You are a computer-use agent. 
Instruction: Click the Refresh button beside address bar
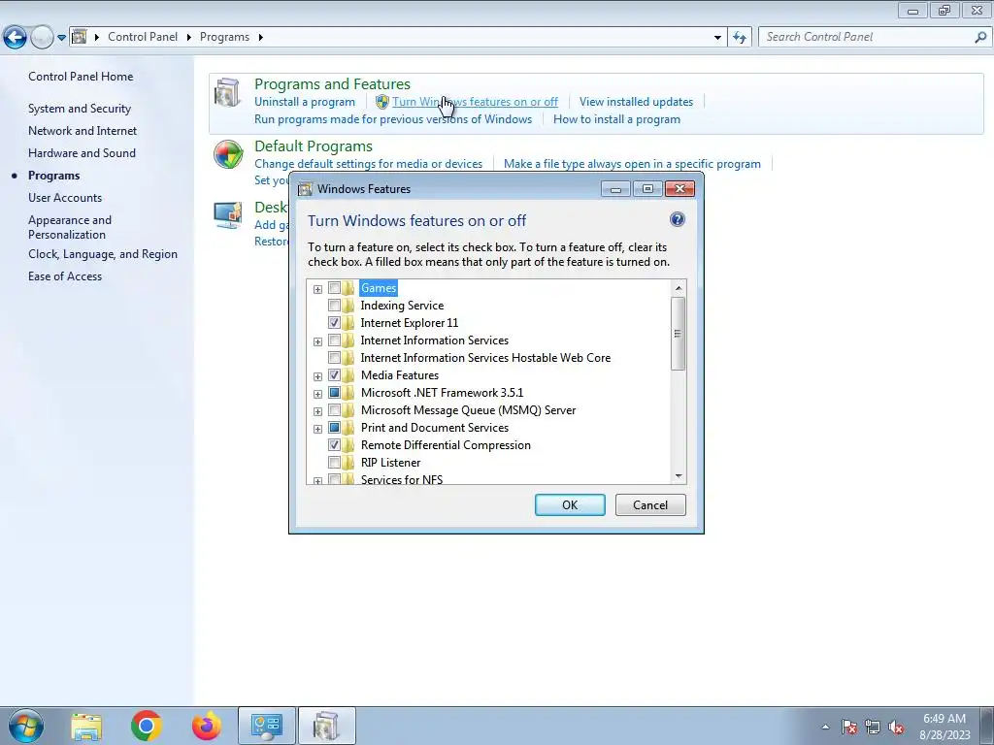pos(740,38)
